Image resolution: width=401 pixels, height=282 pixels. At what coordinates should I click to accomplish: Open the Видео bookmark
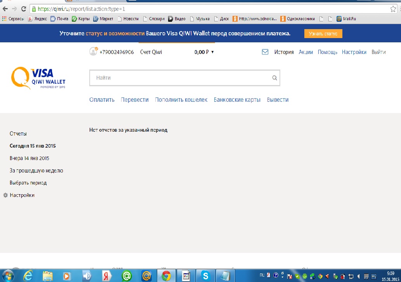tap(177, 19)
